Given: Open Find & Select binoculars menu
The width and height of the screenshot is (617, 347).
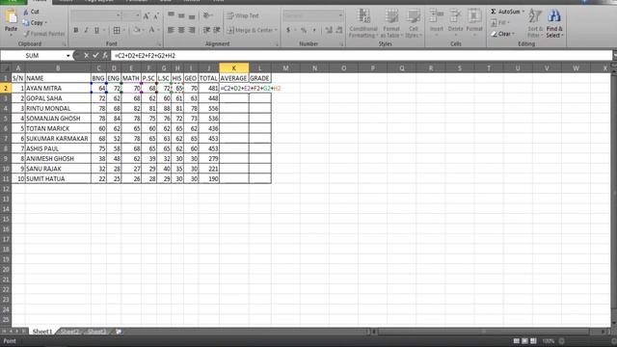Looking at the screenshot, I should (x=554, y=23).
